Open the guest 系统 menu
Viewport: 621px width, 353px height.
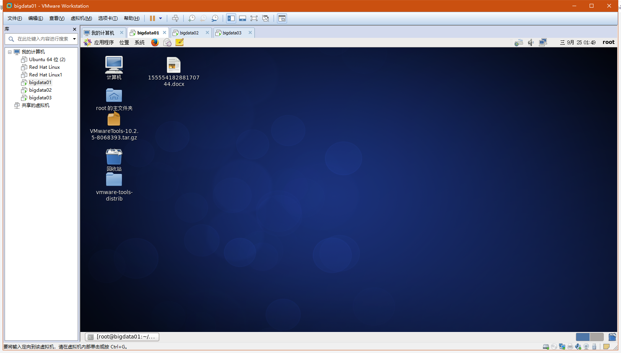pos(140,42)
